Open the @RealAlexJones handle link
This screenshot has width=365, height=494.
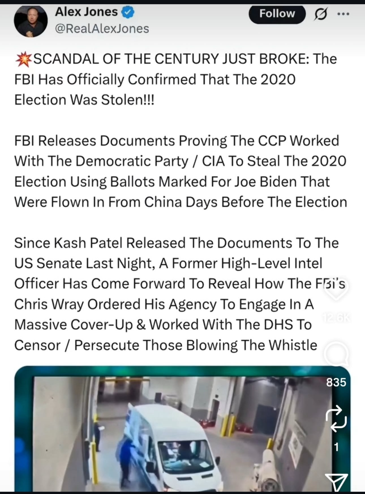[x=102, y=29]
